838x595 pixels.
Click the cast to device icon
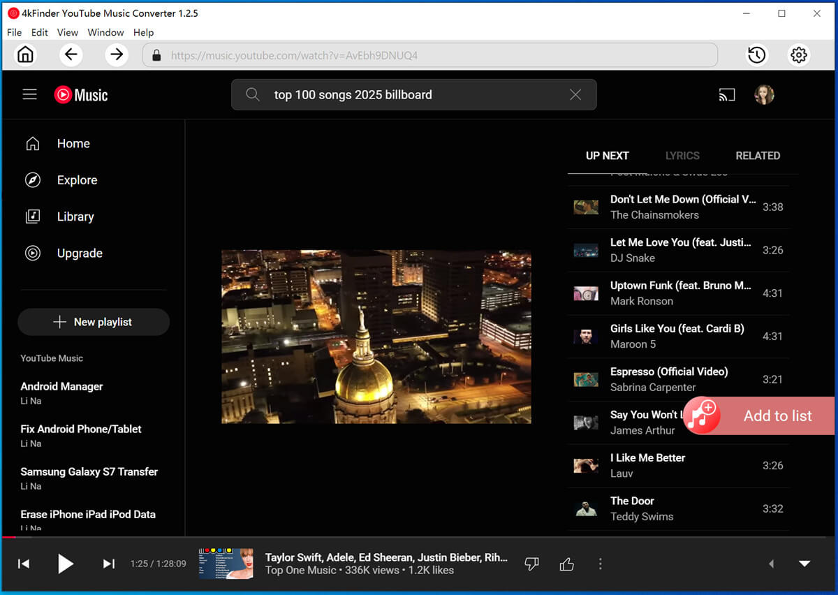pyautogui.click(x=727, y=95)
